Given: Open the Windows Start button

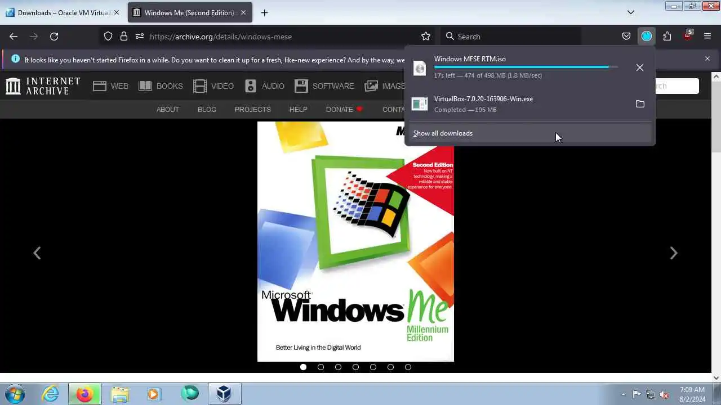Looking at the screenshot, I should (x=15, y=394).
